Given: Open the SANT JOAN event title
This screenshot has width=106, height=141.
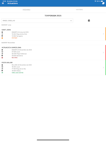Looking at the screenshot, I should 6,30.
